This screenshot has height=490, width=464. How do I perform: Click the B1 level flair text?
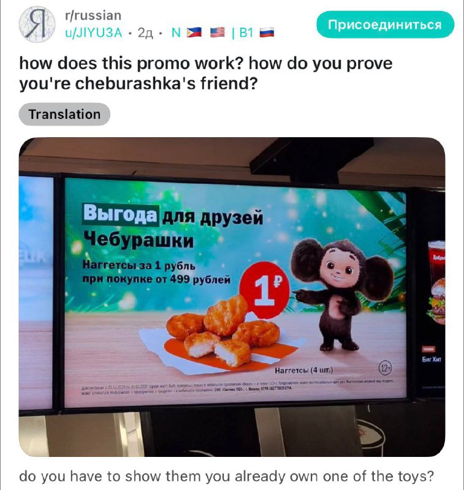click(x=246, y=32)
